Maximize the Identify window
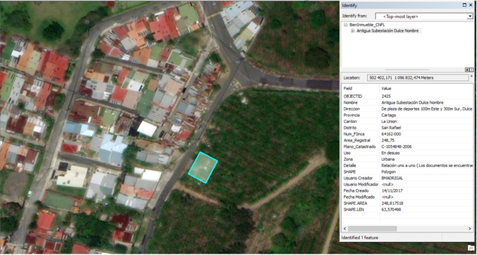 (464, 5)
